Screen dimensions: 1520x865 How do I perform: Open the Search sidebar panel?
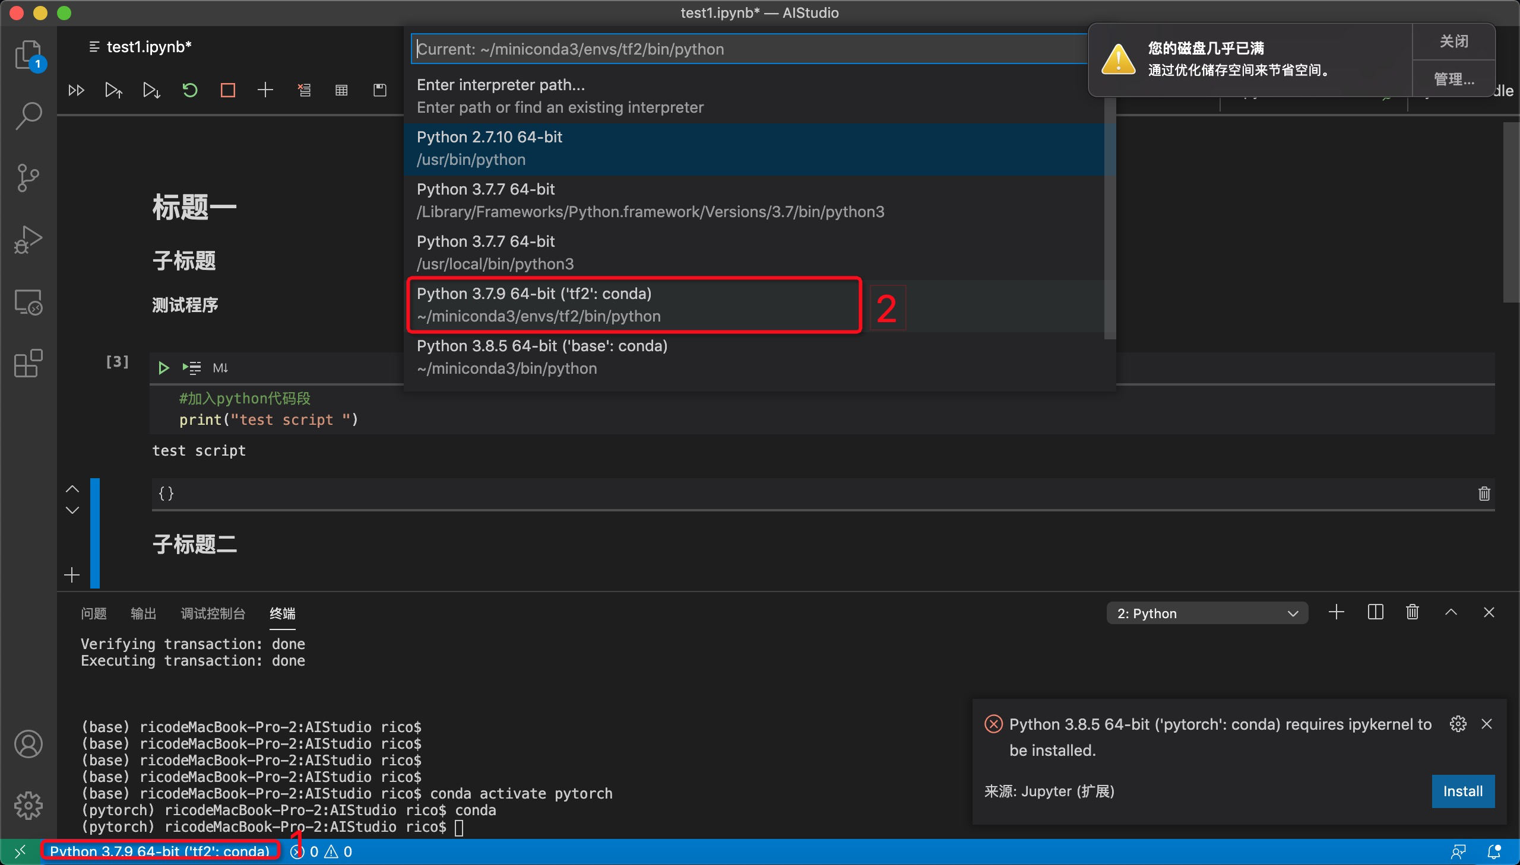click(28, 116)
